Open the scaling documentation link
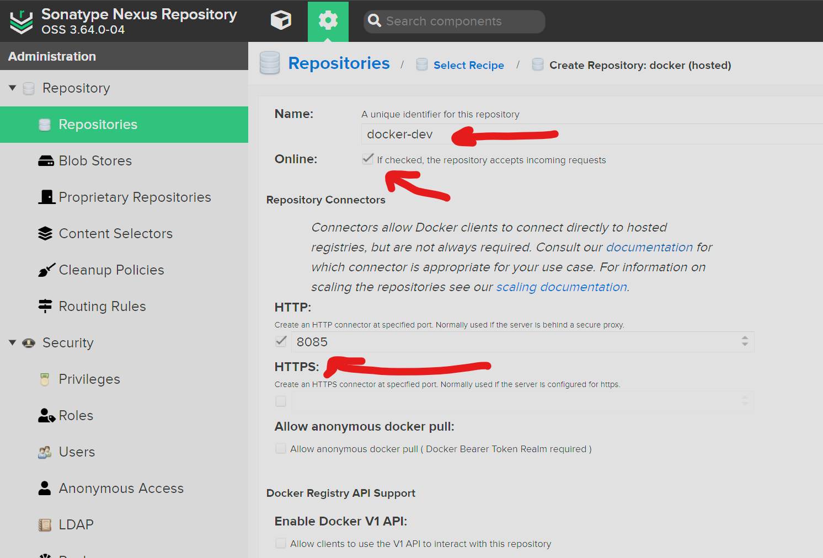Viewport: 823px width, 558px height. pyautogui.click(x=561, y=287)
